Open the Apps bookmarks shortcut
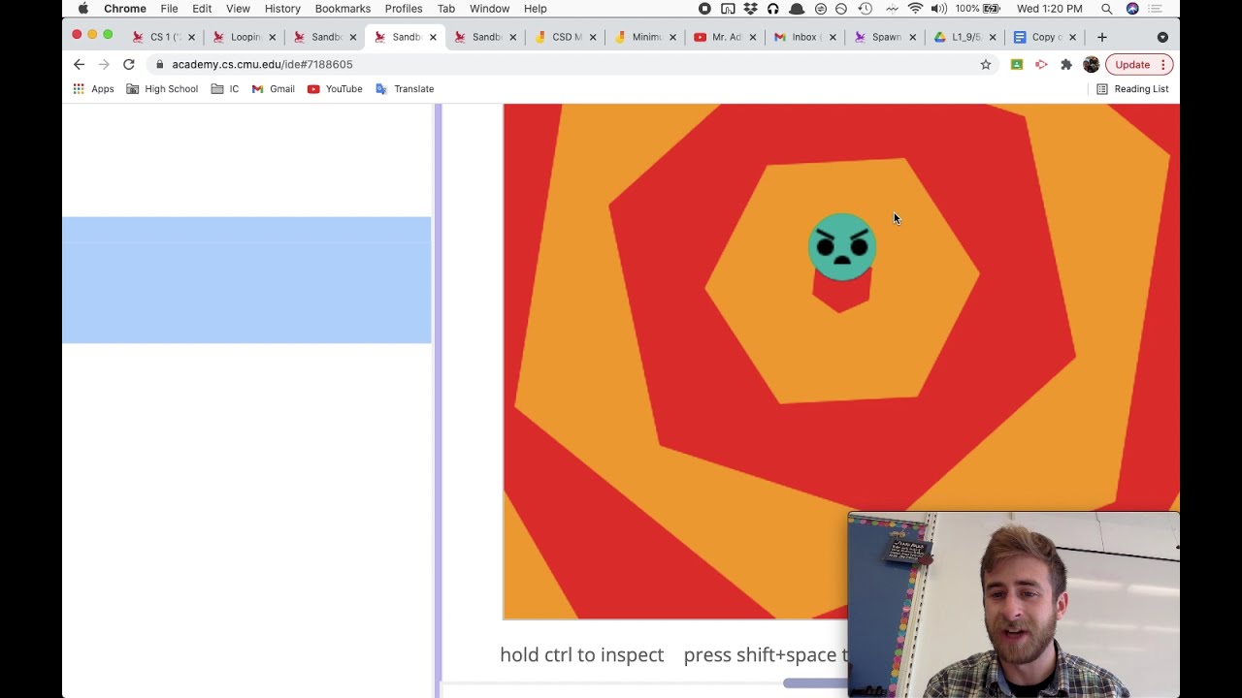Viewport: 1242px width, 698px height. click(x=93, y=89)
